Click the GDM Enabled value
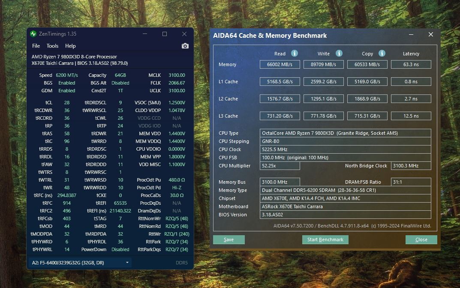The height and width of the screenshot is (288, 460). 67,91
